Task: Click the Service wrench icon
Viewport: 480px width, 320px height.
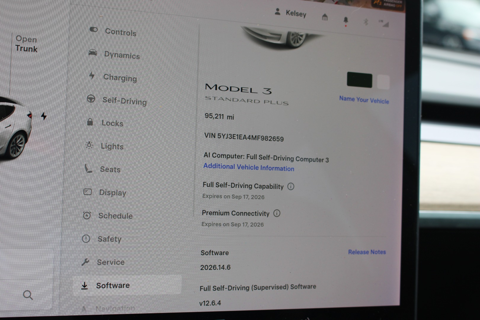Action: (85, 262)
